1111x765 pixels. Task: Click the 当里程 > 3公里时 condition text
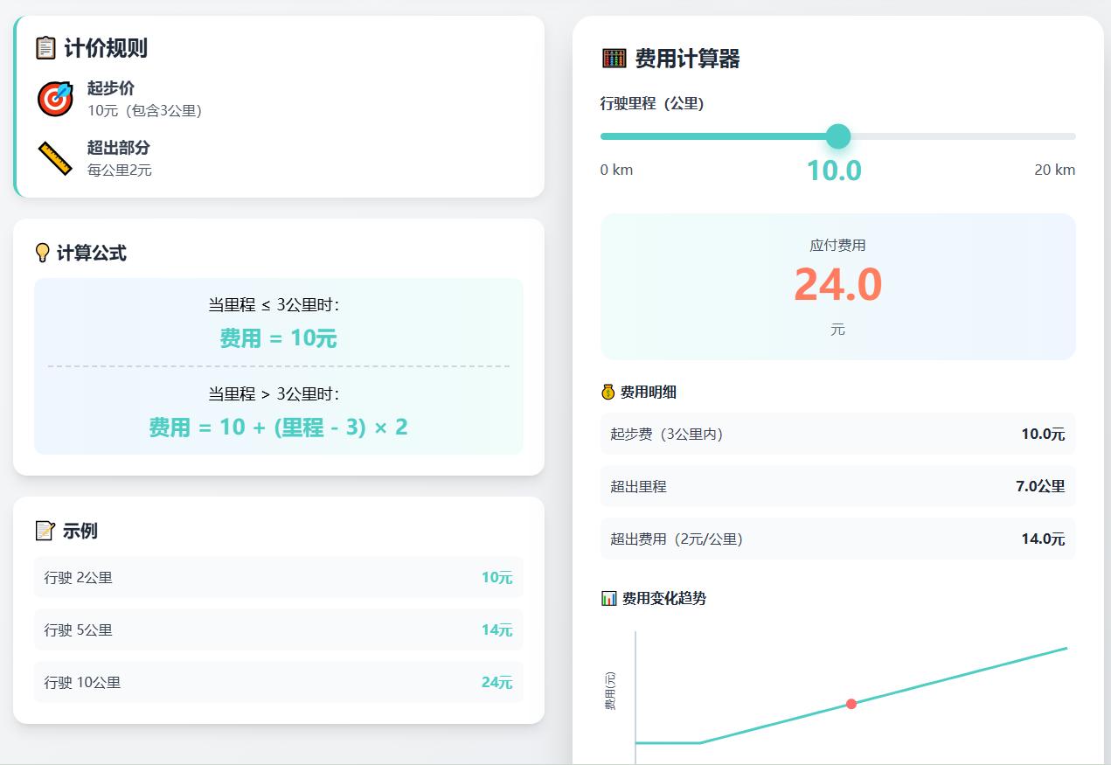click(x=274, y=394)
